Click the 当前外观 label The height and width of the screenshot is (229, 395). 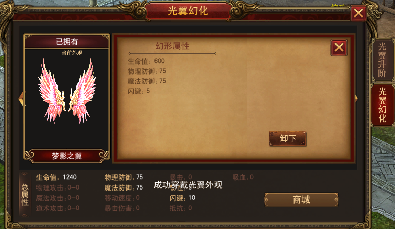coord(72,53)
